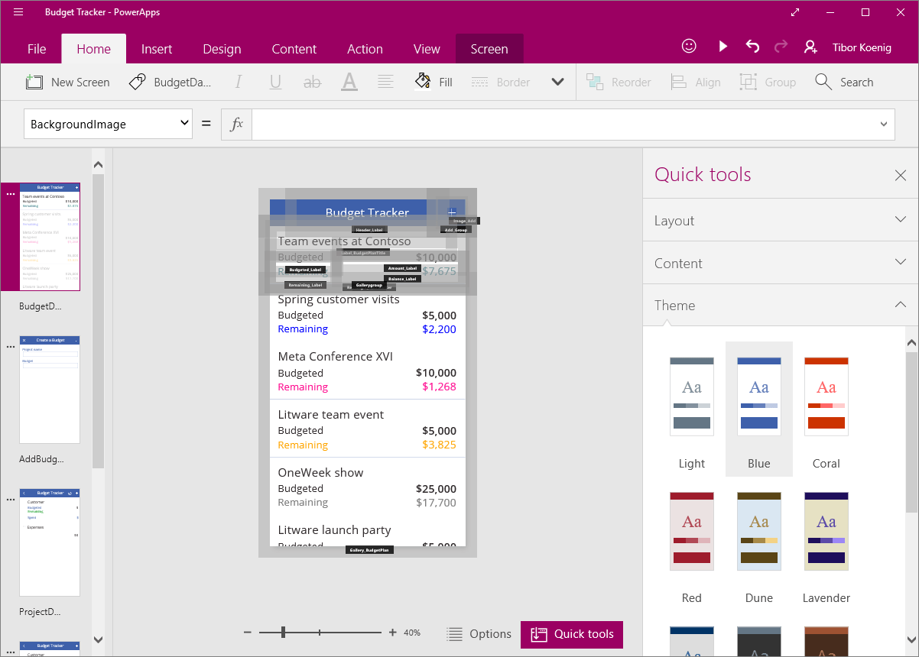
Task: Zoom in with the plus button
Action: coord(393,633)
